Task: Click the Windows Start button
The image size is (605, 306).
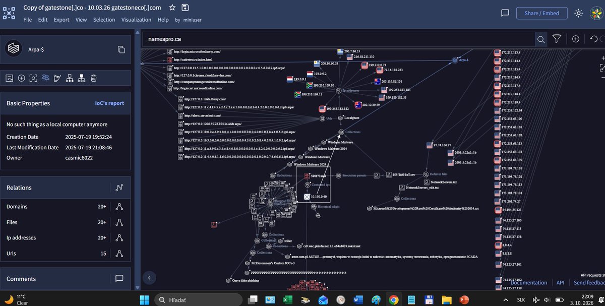Action: pyautogui.click(x=144, y=300)
